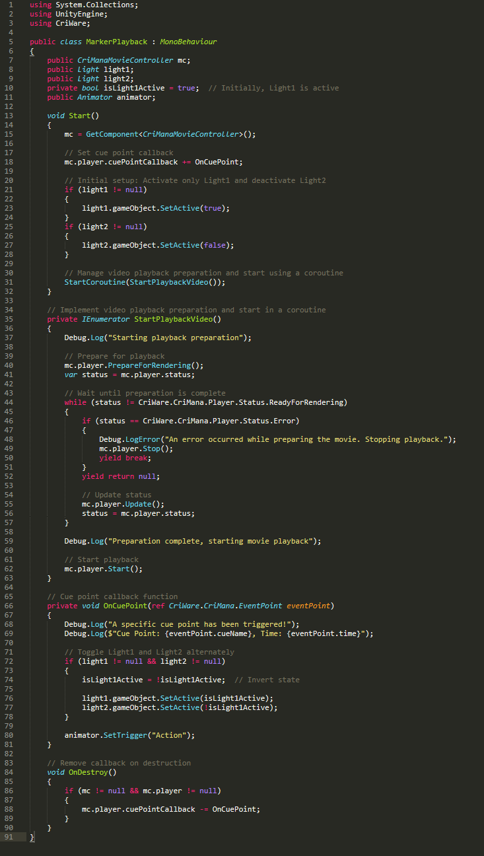
Task: Click the 'StartCoroutine(StartPlaybackVideo());' call
Action: pyautogui.click(x=145, y=282)
